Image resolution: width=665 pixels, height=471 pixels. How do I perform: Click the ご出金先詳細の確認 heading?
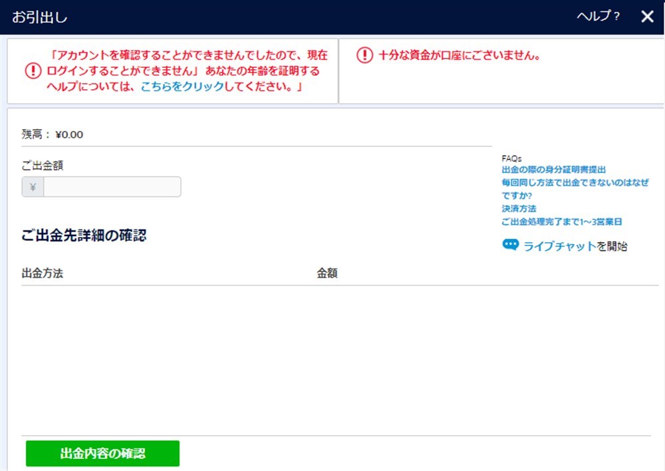(84, 235)
